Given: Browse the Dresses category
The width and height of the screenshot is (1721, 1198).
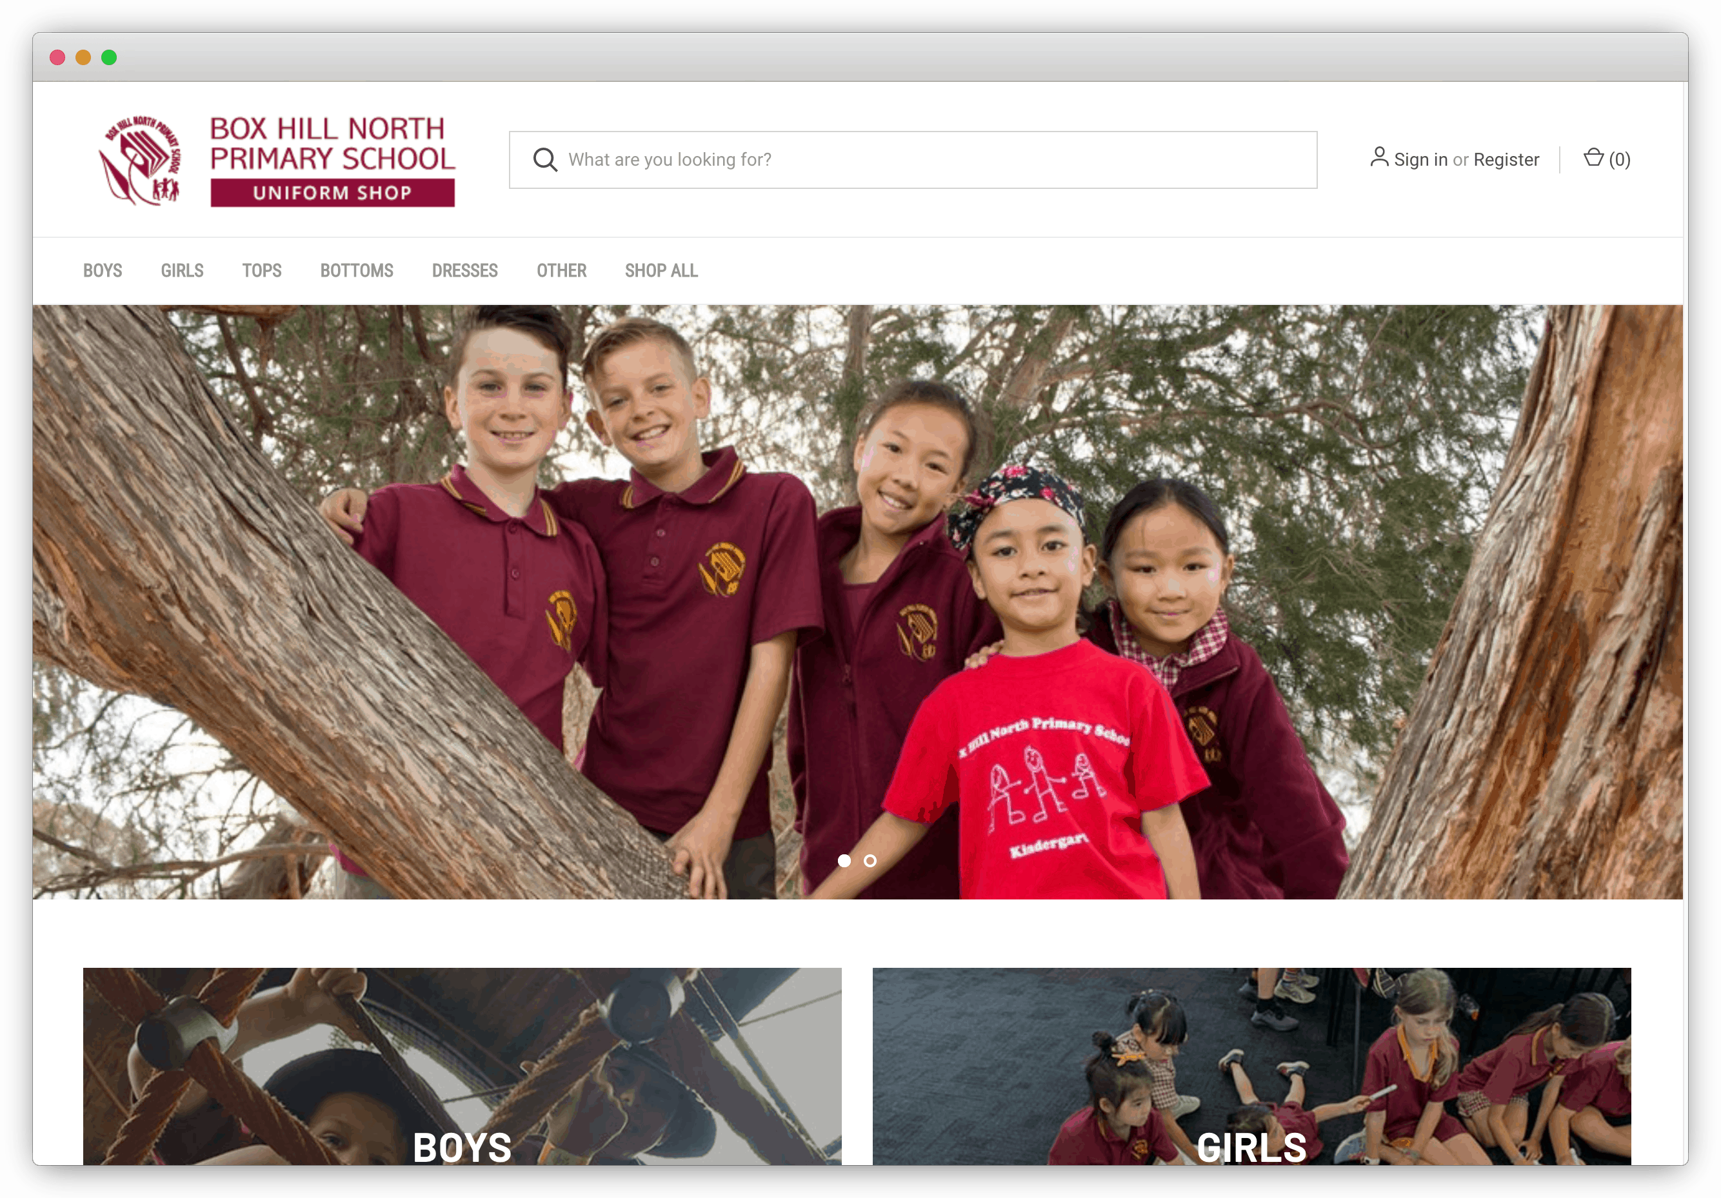Looking at the screenshot, I should tap(464, 270).
